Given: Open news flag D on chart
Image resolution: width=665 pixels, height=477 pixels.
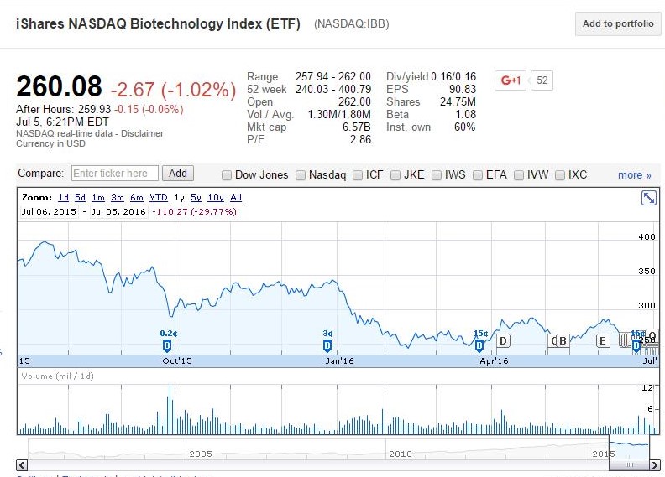Looking at the screenshot, I should click(503, 340).
